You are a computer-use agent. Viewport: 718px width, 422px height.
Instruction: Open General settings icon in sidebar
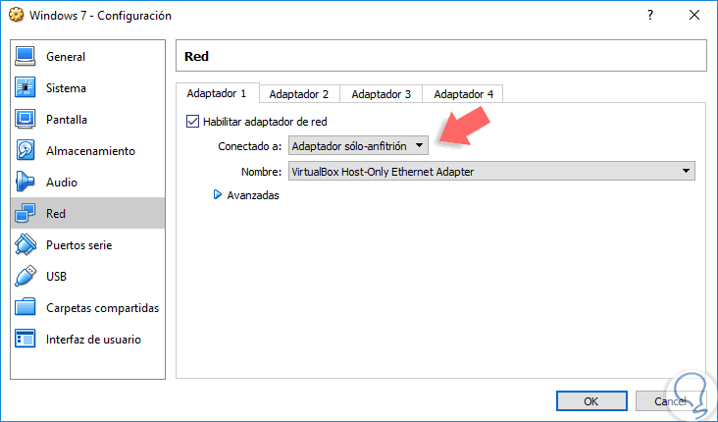coord(26,57)
